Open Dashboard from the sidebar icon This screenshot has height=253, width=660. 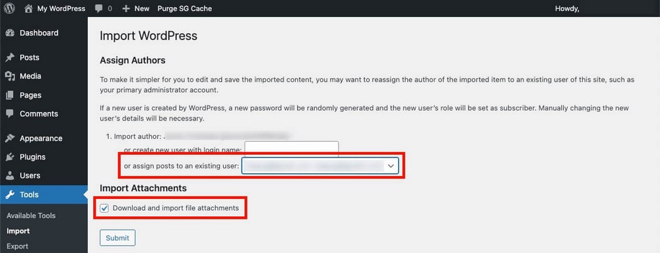point(10,33)
